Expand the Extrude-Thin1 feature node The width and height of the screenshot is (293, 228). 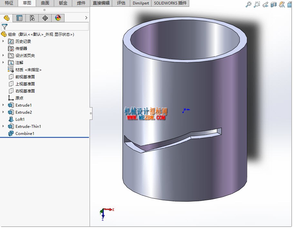click(x=3, y=126)
